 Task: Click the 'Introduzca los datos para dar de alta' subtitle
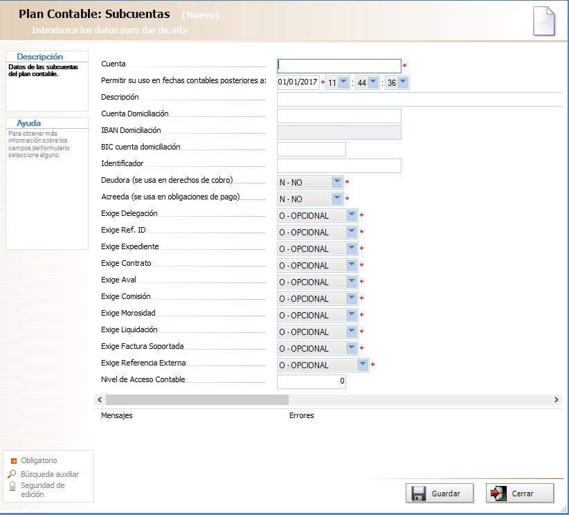coord(109,30)
